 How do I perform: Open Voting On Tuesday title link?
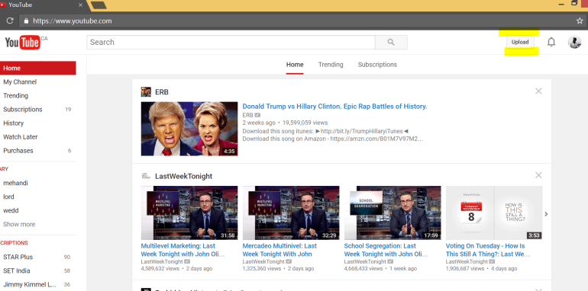coord(488,250)
